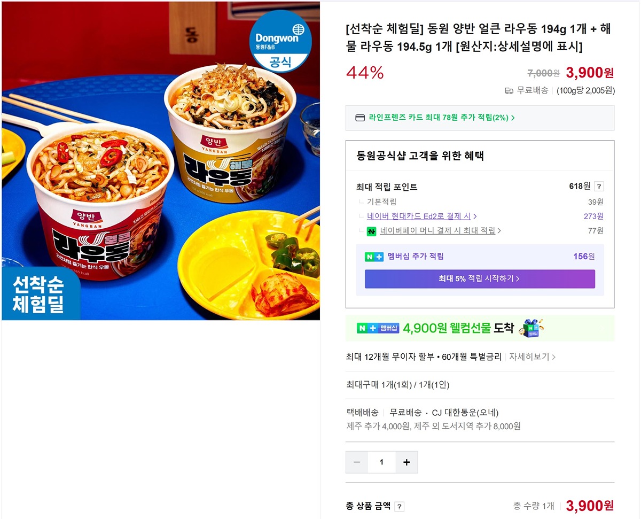Screen dimensions: 641x519
Task: Click the welcome gift box icon
Action: point(532,328)
